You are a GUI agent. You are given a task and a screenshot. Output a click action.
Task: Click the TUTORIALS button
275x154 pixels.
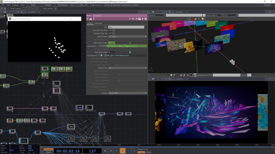[62, 5]
